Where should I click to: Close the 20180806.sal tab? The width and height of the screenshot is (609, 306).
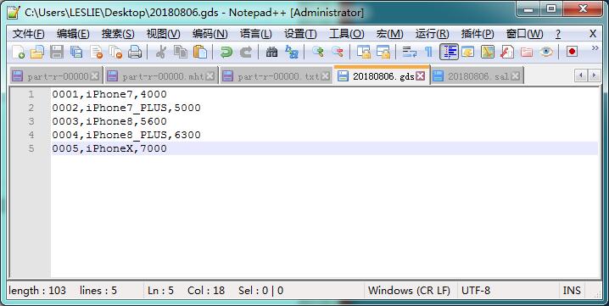tap(515, 76)
